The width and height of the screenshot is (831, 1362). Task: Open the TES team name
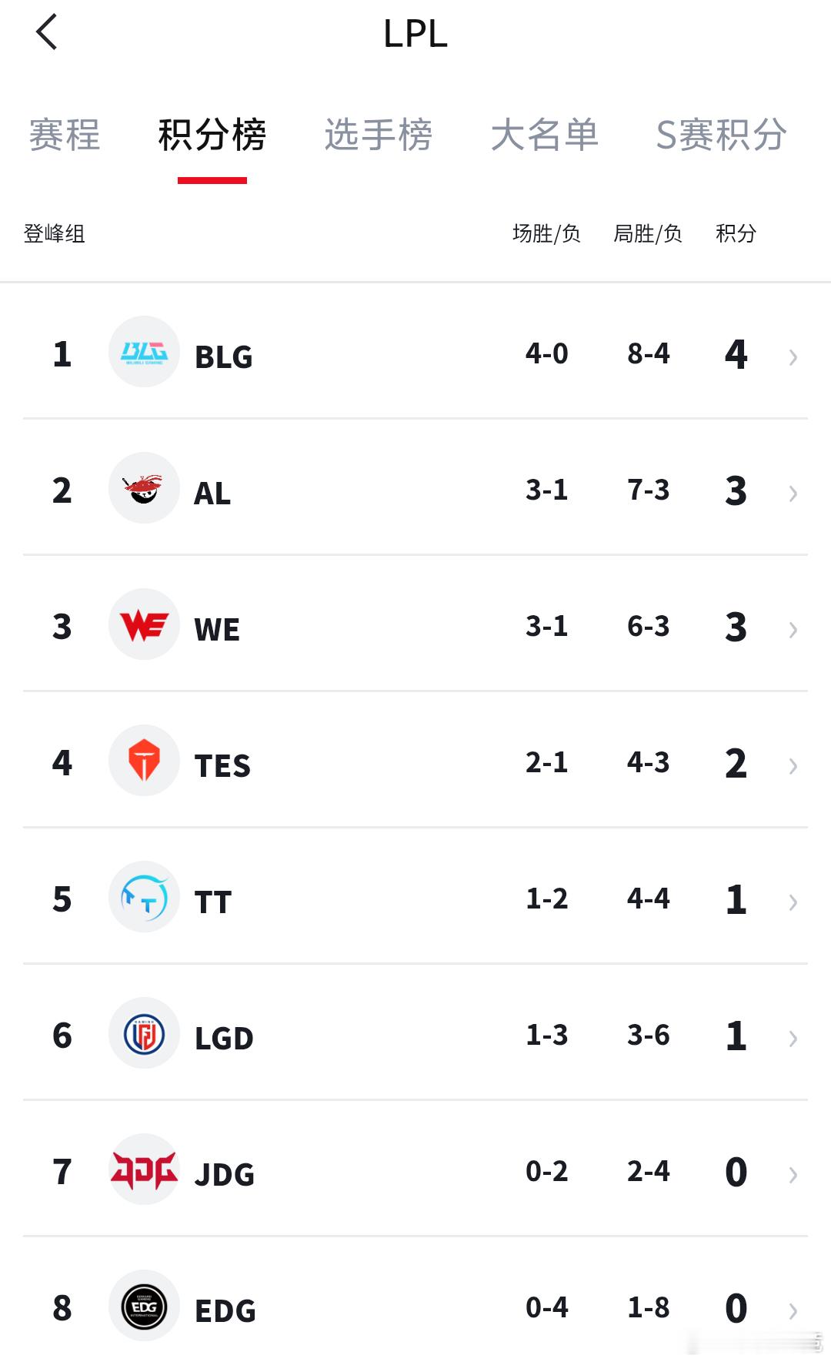click(x=222, y=765)
